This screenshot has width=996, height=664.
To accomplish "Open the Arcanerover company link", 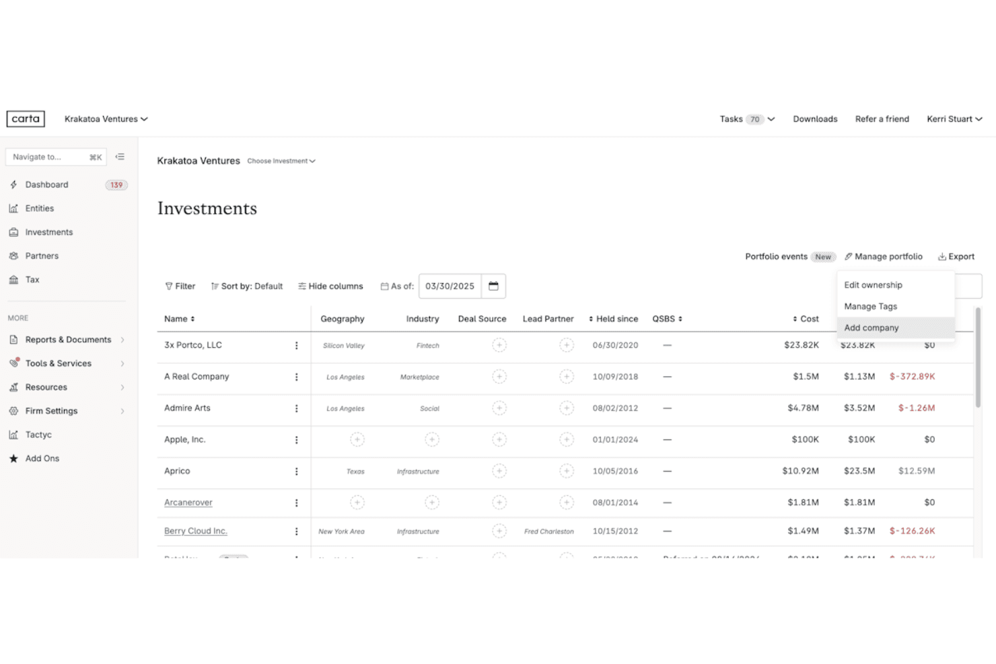I will (x=188, y=503).
